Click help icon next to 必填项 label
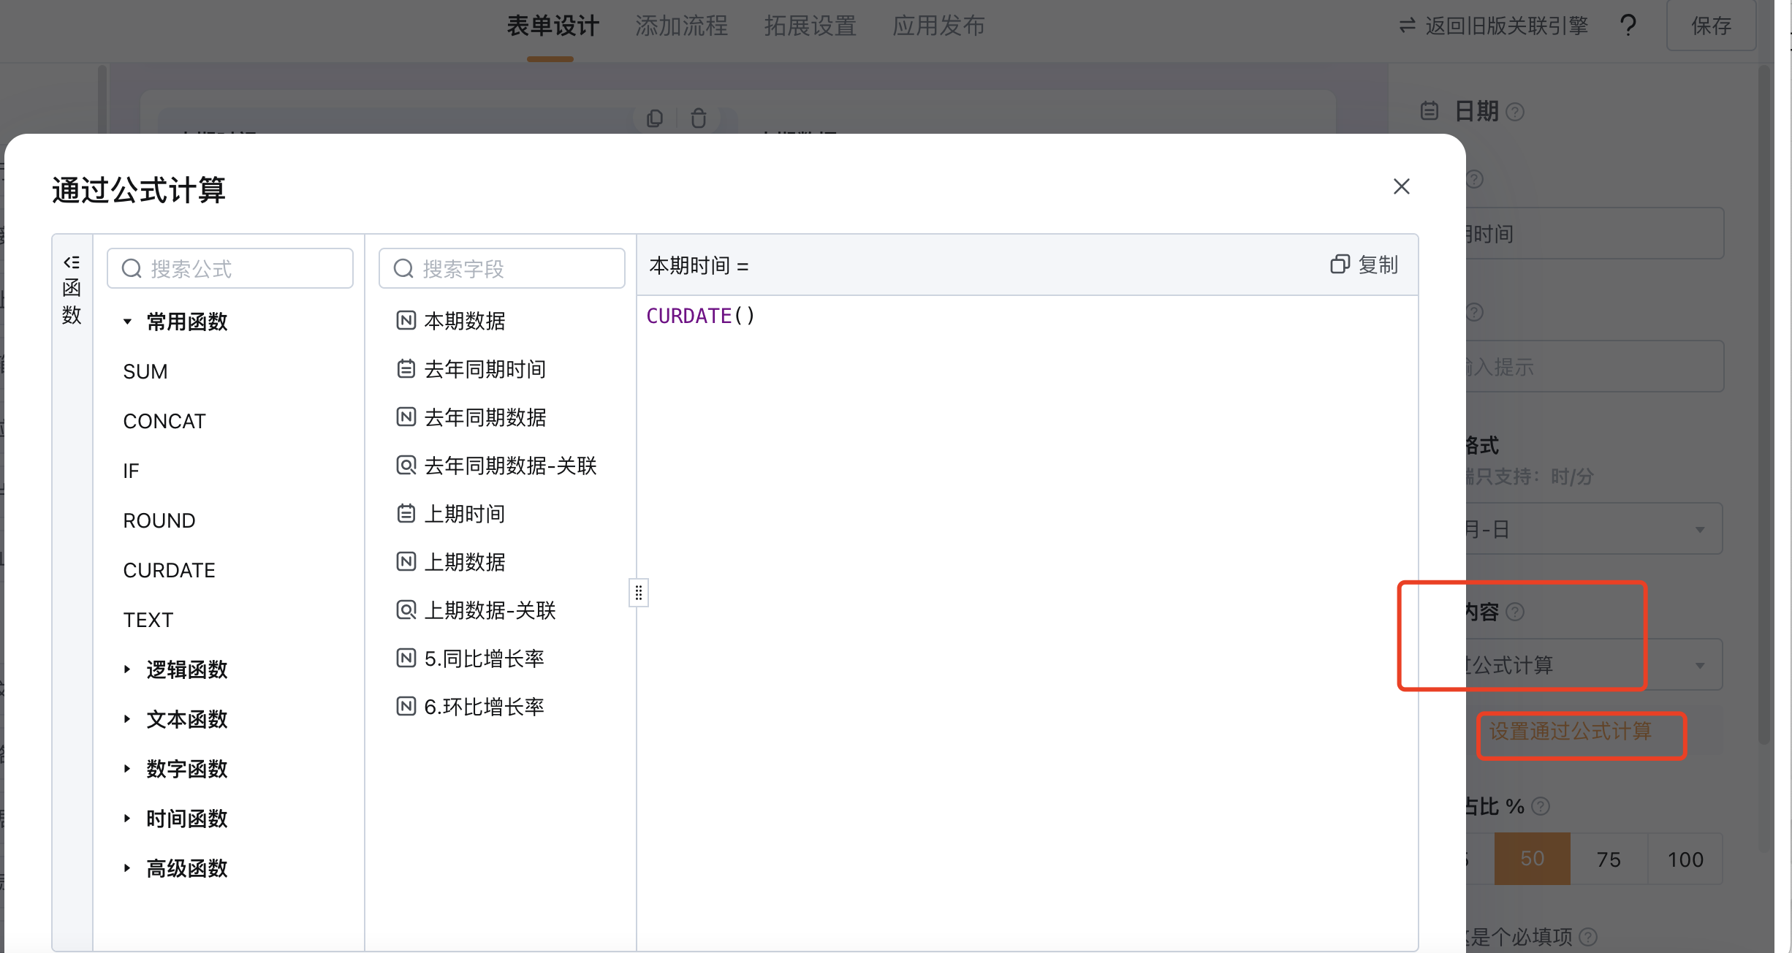This screenshot has width=1792, height=953. [1588, 936]
